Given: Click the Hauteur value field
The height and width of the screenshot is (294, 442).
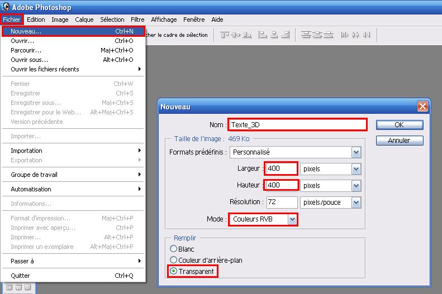Looking at the screenshot, I should click(281, 185).
